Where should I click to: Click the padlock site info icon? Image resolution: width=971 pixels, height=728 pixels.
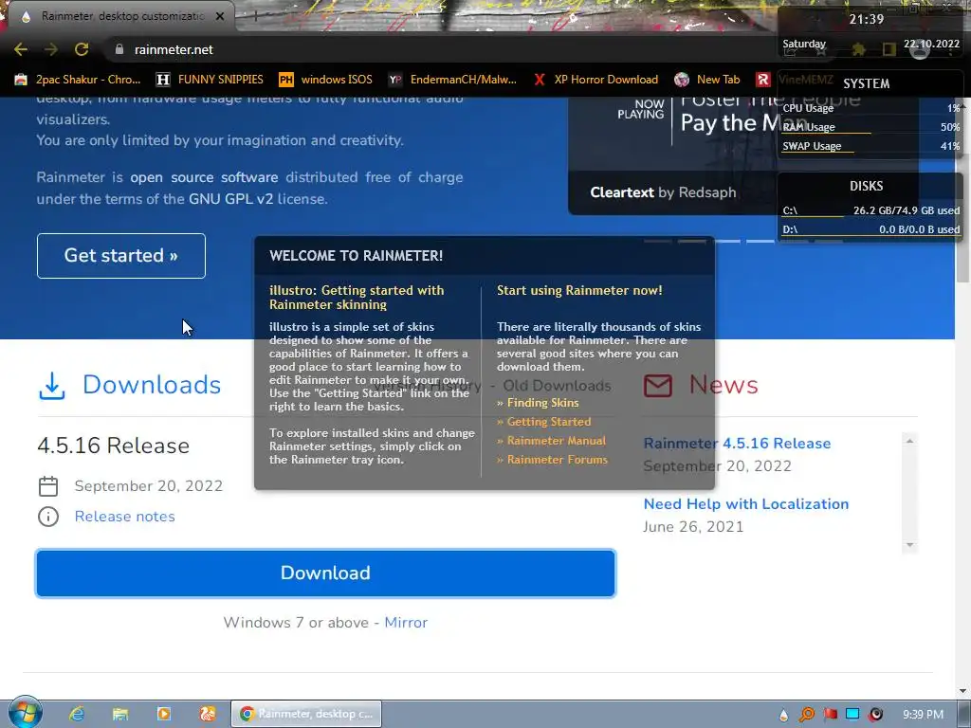point(119,49)
